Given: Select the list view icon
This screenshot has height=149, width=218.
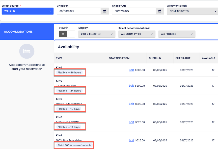Looking at the screenshot, I should 63,34.
